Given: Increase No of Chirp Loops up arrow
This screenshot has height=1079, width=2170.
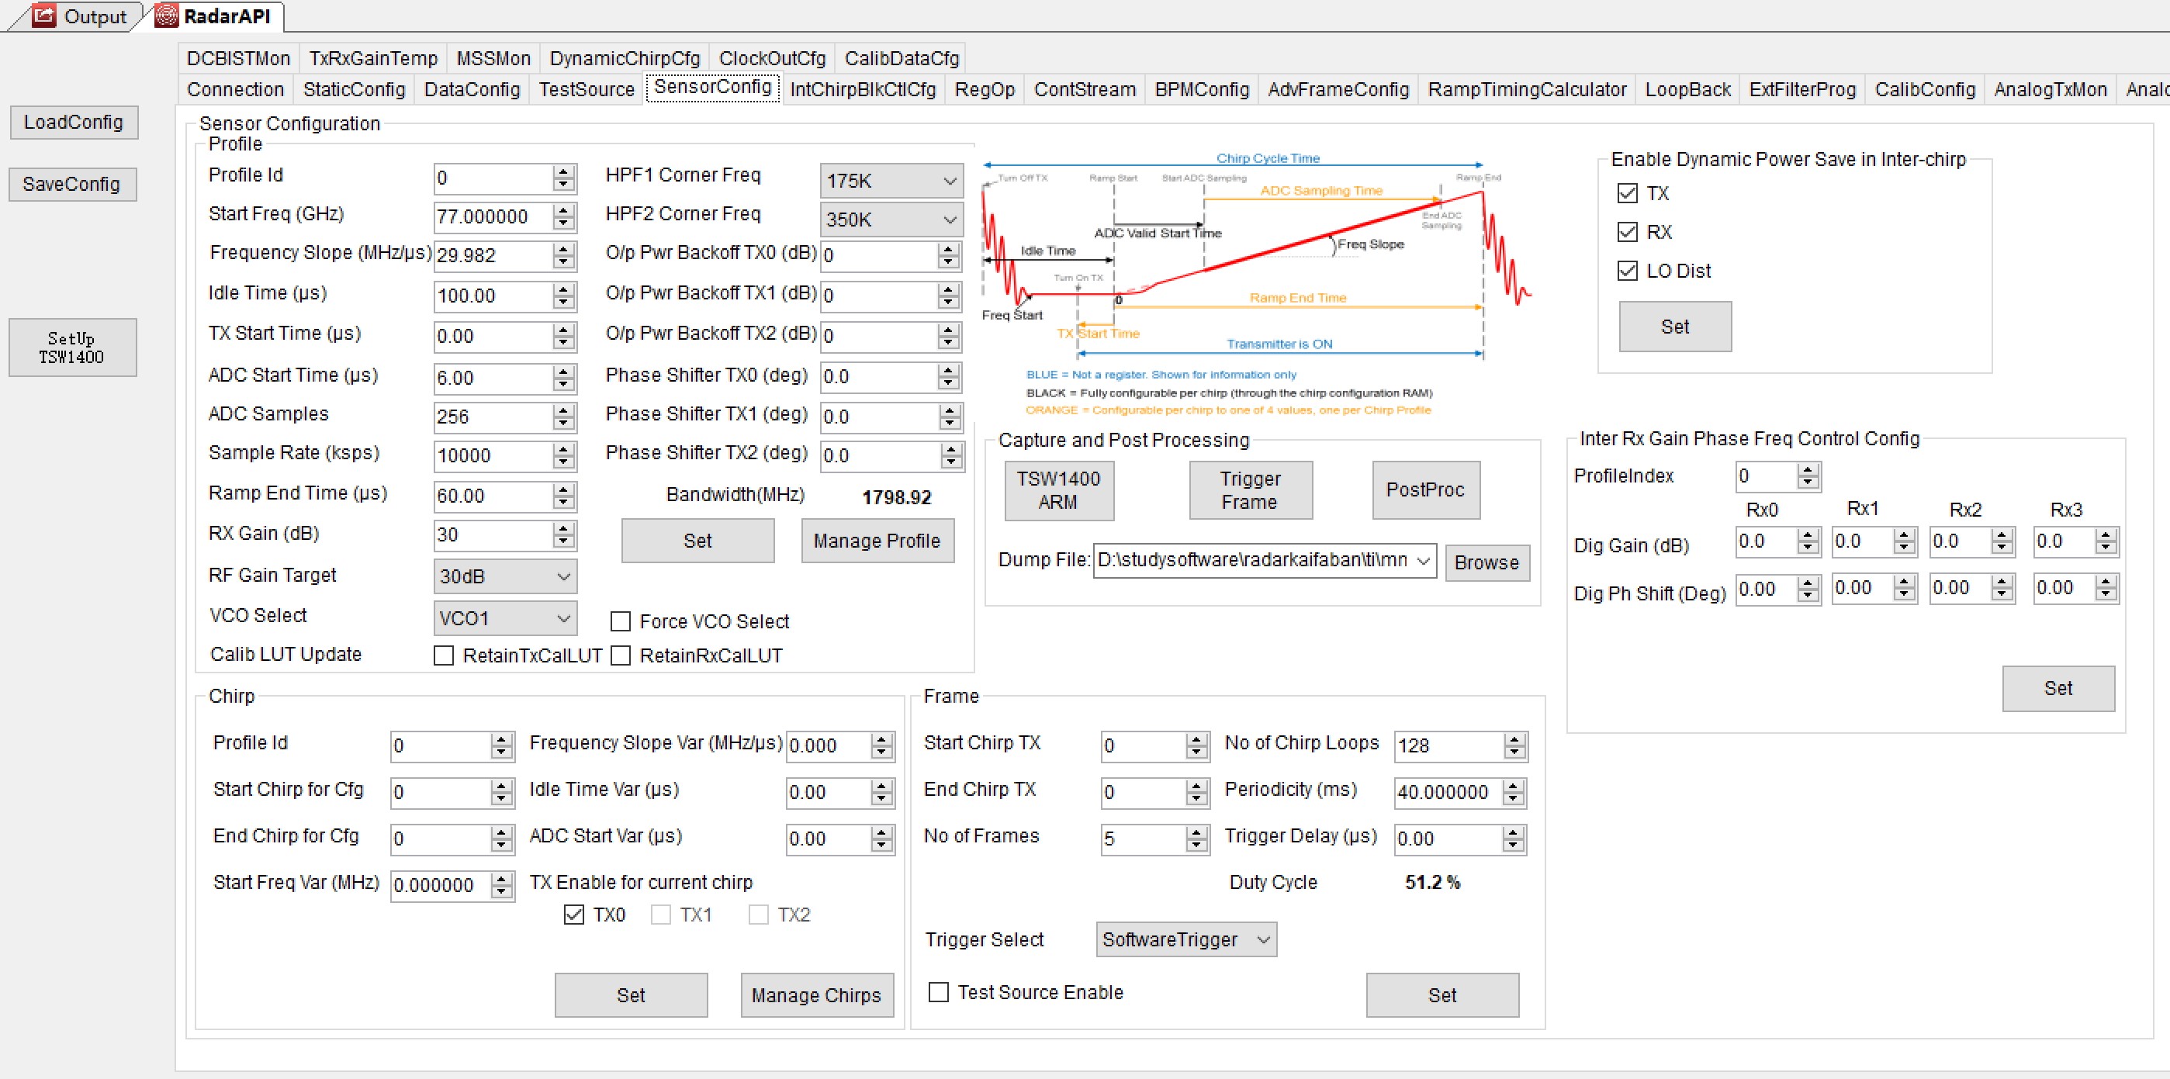Looking at the screenshot, I should click(1514, 739).
